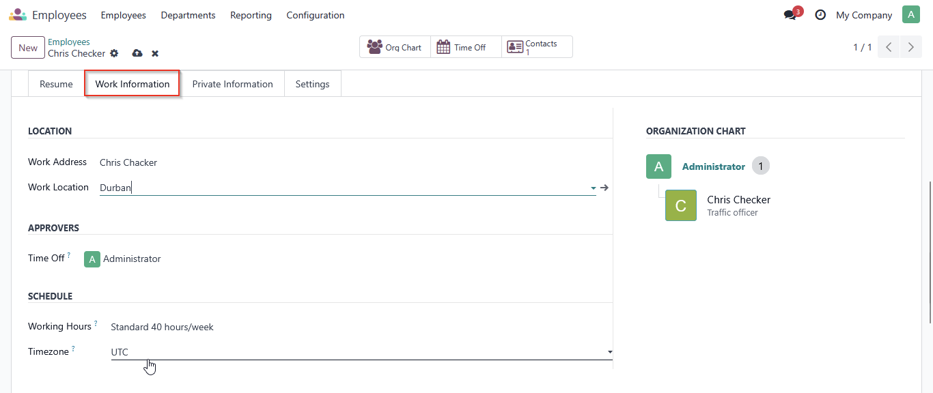Open the Time Off calendar button
The image size is (933, 393).
pyautogui.click(x=466, y=47)
